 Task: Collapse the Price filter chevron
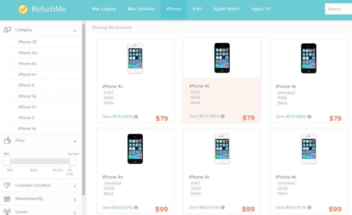[x=75, y=141]
